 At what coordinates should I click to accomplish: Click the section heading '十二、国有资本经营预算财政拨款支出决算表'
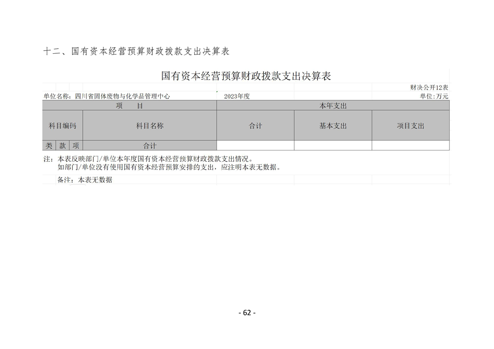pos(136,51)
